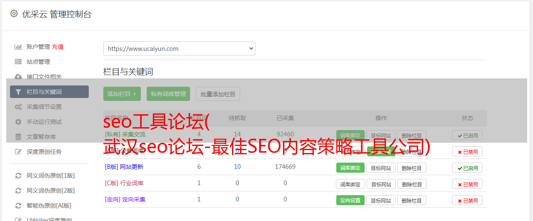
Task: Open the site URL dropdown
Action: tap(179, 48)
